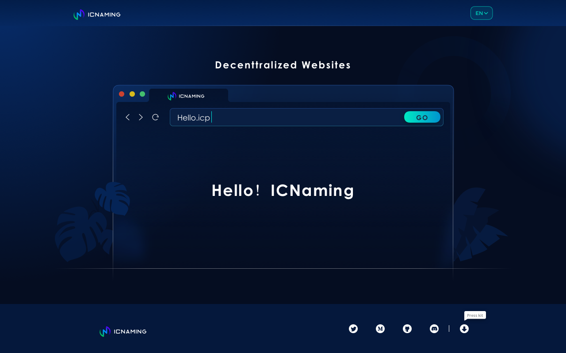The height and width of the screenshot is (353, 566).
Task: Open the GitHub link in the footer
Action: [407, 329]
